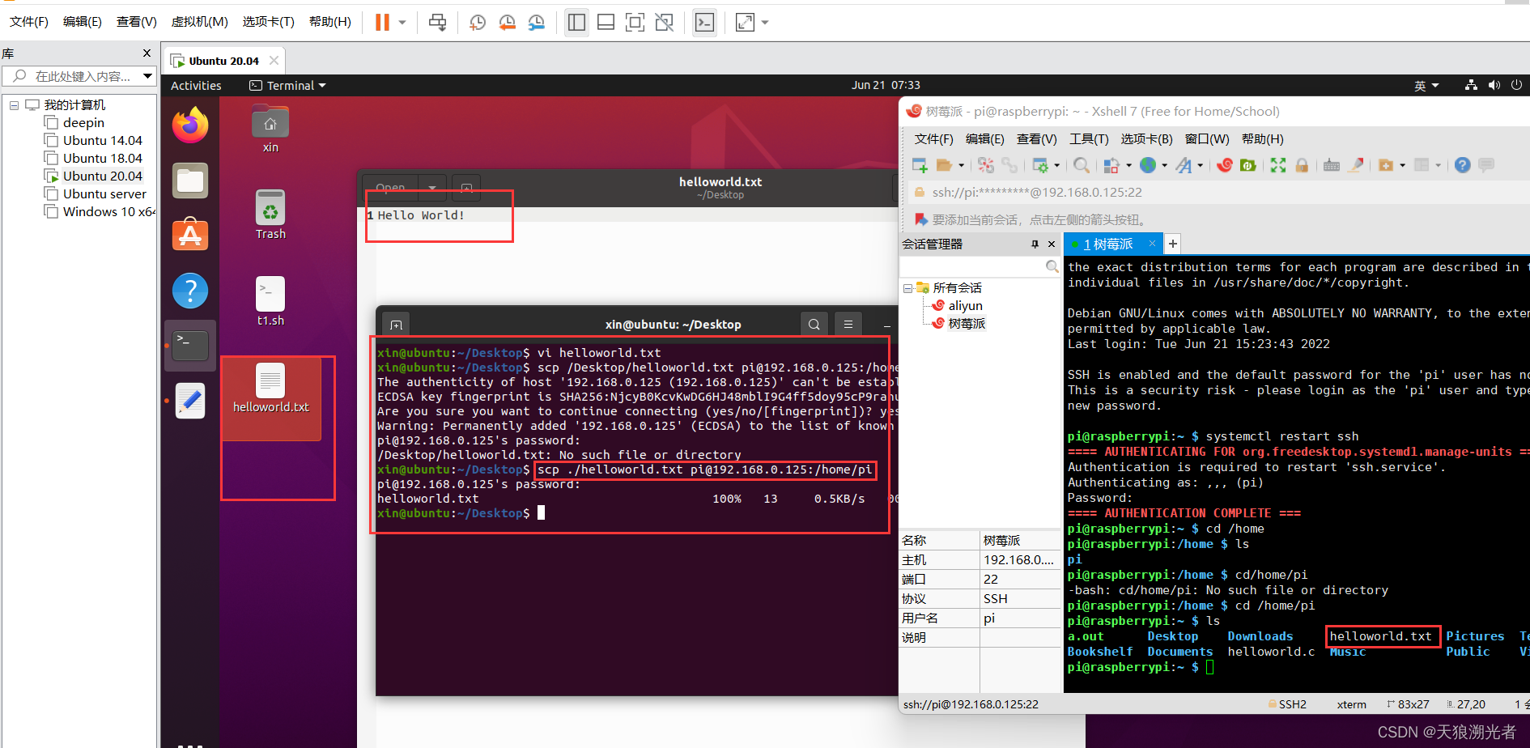1530x748 pixels.
Task: Click the library search input field
Action: 79,76
